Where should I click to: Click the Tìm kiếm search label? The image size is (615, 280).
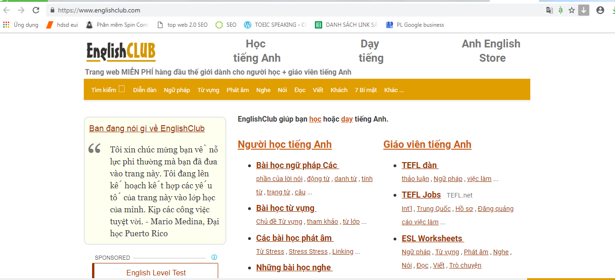(104, 90)
